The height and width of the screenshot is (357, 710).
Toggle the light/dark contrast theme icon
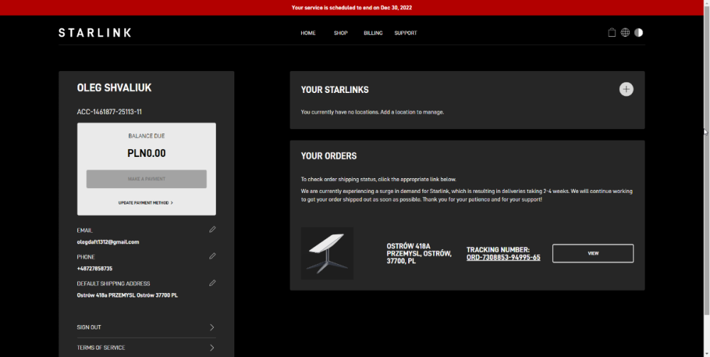[638, 33]
